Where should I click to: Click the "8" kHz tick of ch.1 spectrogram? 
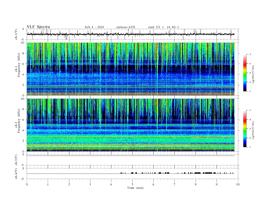pyautogui.click(x=23, y=53)
